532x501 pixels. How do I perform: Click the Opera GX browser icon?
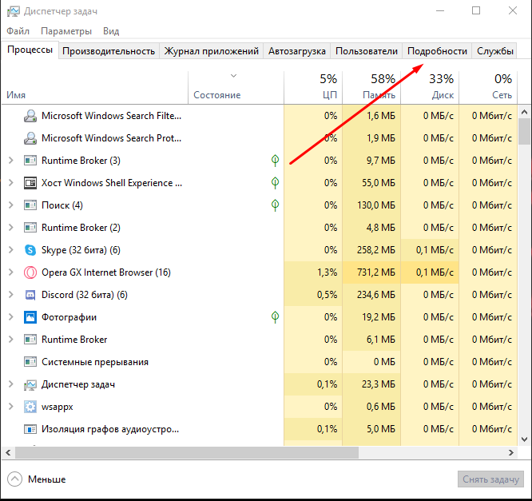coord(30,272)
